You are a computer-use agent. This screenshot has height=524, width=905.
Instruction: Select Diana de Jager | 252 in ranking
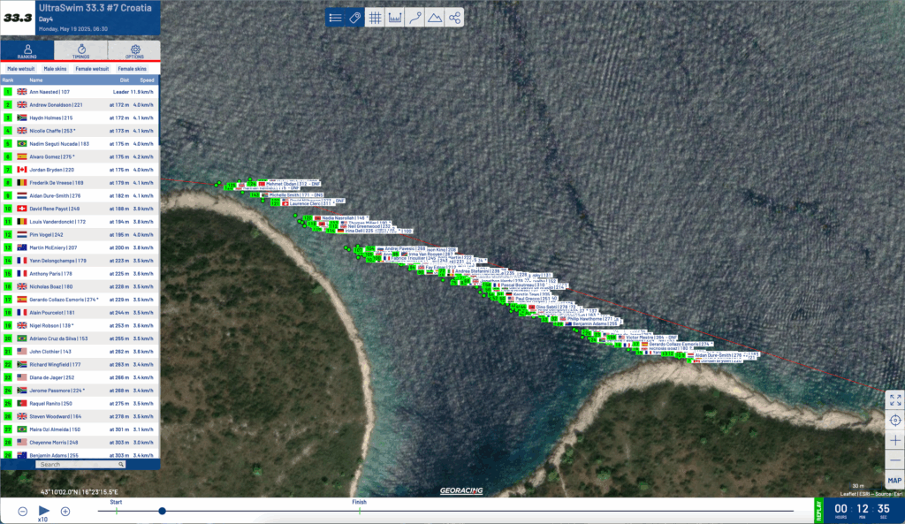click(x=80, y=377)
